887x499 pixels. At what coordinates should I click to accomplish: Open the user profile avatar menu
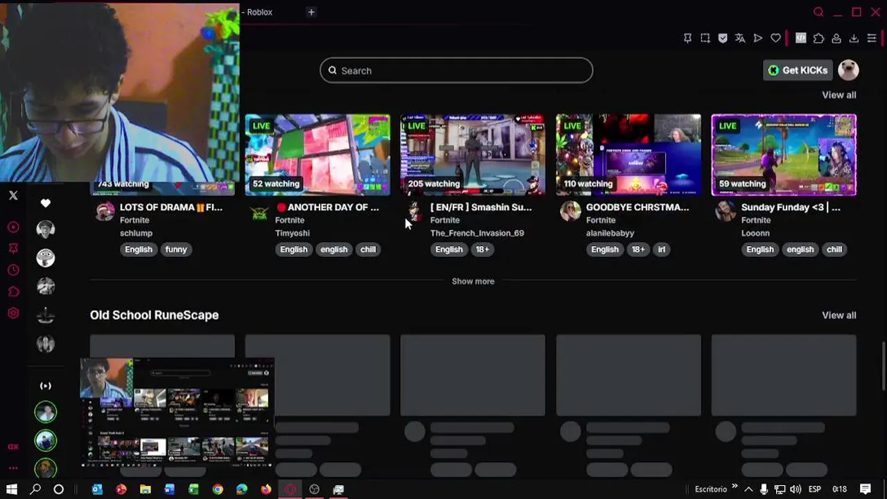[x=848, y=70]
